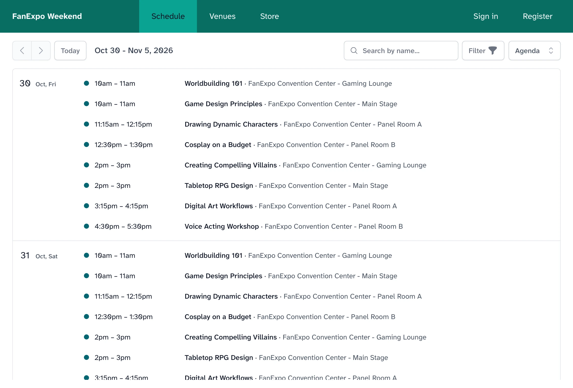
Task: Open Saturday Cosplay on a Budget event
Action: click(218, 317)
